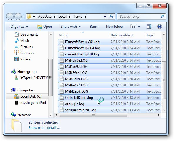The image size is (174, 141).
Task: Click the MSId2ab9.LOG file icon
Action: 62,91
